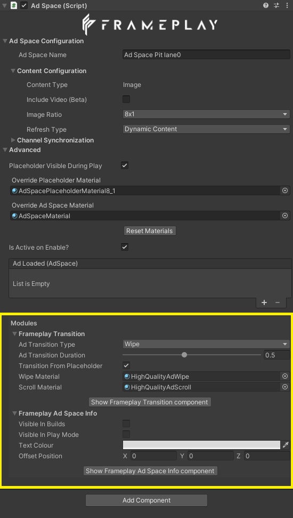Viewport: 293px width, 518px height.
Task: Click the Content Type label
Action: (x=47, y=85)
